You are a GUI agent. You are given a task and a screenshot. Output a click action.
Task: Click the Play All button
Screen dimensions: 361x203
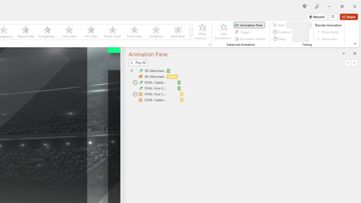pyautogui.click(x=138, y=63)
